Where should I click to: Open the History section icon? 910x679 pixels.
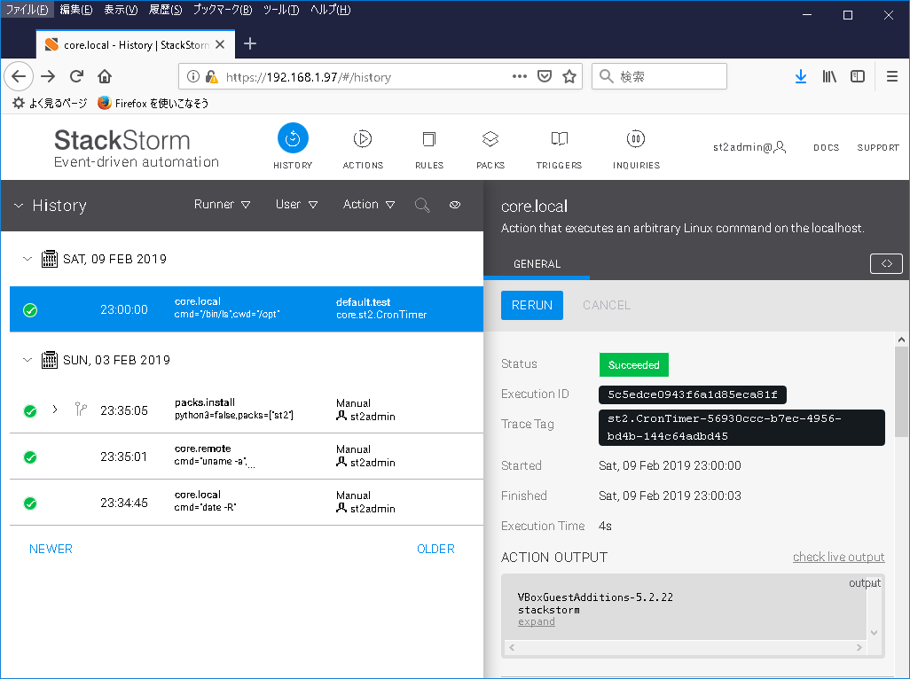point(293,137)
